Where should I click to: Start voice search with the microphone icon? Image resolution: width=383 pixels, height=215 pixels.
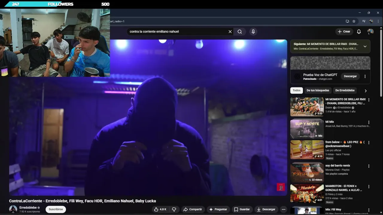tap(253, 32)
